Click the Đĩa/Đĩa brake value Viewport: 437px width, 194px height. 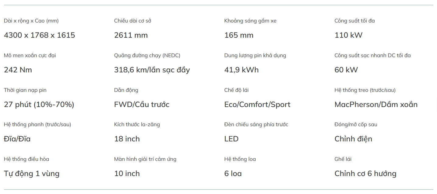[17, 139]
